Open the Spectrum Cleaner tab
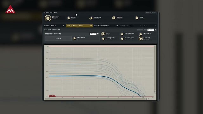Image resolution: width=203 pixels, height=114 pixels. coord(106,26)
